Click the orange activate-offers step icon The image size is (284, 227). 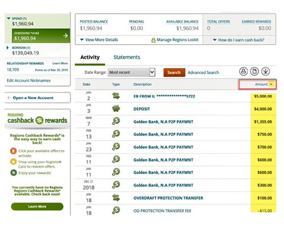click(x=14, y=151)
